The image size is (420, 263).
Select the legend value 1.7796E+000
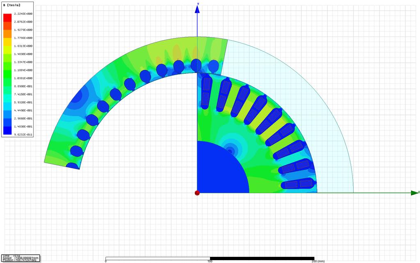click(x=23, y=38)
